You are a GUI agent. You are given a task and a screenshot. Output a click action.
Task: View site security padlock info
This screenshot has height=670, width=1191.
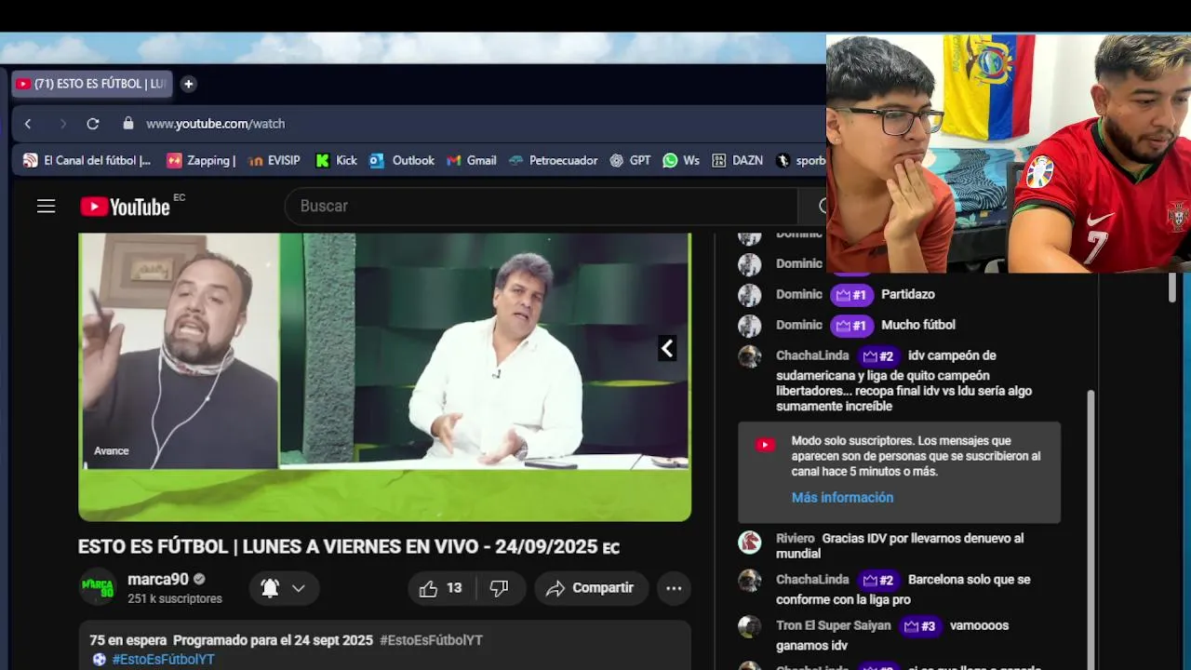pyautogui.click(x=128, y=123)
